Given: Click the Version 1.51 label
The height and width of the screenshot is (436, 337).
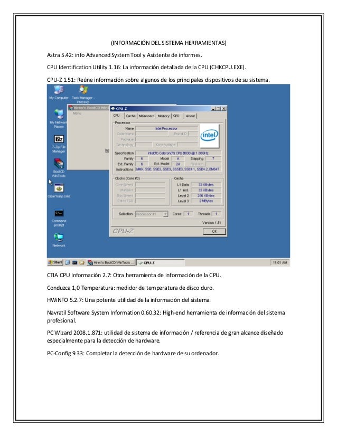Looking at the screenshot, I should click(211, 223).
